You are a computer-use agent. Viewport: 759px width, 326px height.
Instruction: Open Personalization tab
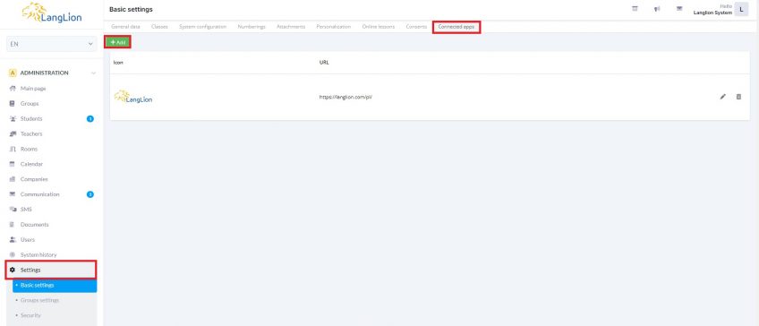(x=334, y=27)
